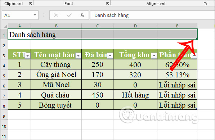Open the Đã bán filter dropdown

[x=110, y=56]
